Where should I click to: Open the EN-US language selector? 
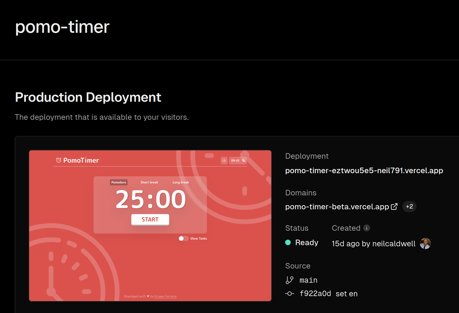point(238,161)
